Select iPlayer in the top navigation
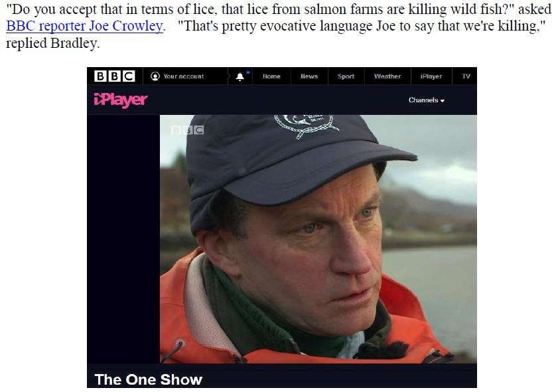556x392 pixels. click(431, 76)
